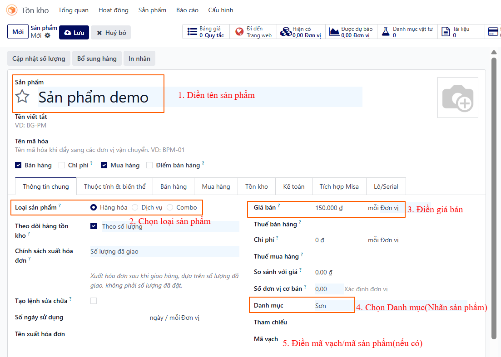This screenshot has width=501, height=357.
Task: Select Dịch vụ product type radio
Action: (x=135, y=207)
